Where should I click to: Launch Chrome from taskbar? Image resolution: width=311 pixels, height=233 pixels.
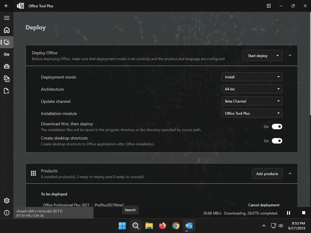coord(176,226)
